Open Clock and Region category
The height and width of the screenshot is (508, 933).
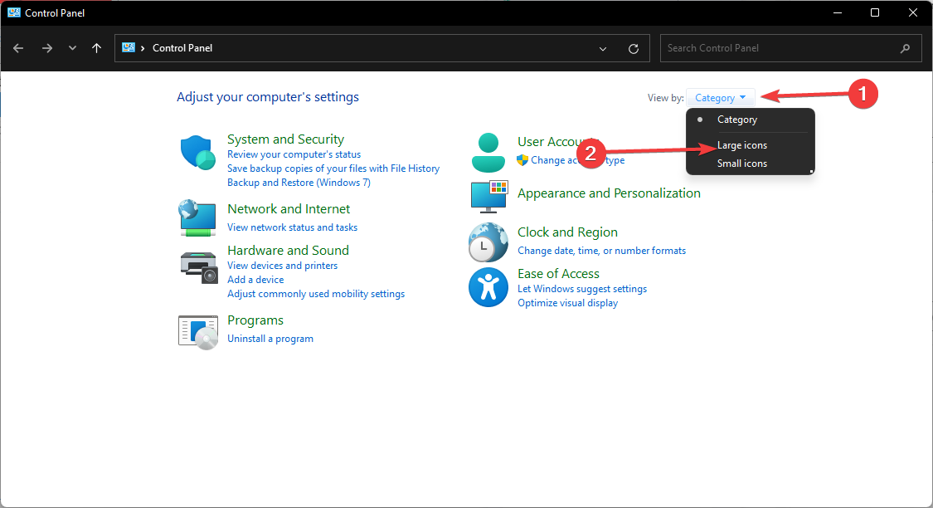click(x=567, y=232)
